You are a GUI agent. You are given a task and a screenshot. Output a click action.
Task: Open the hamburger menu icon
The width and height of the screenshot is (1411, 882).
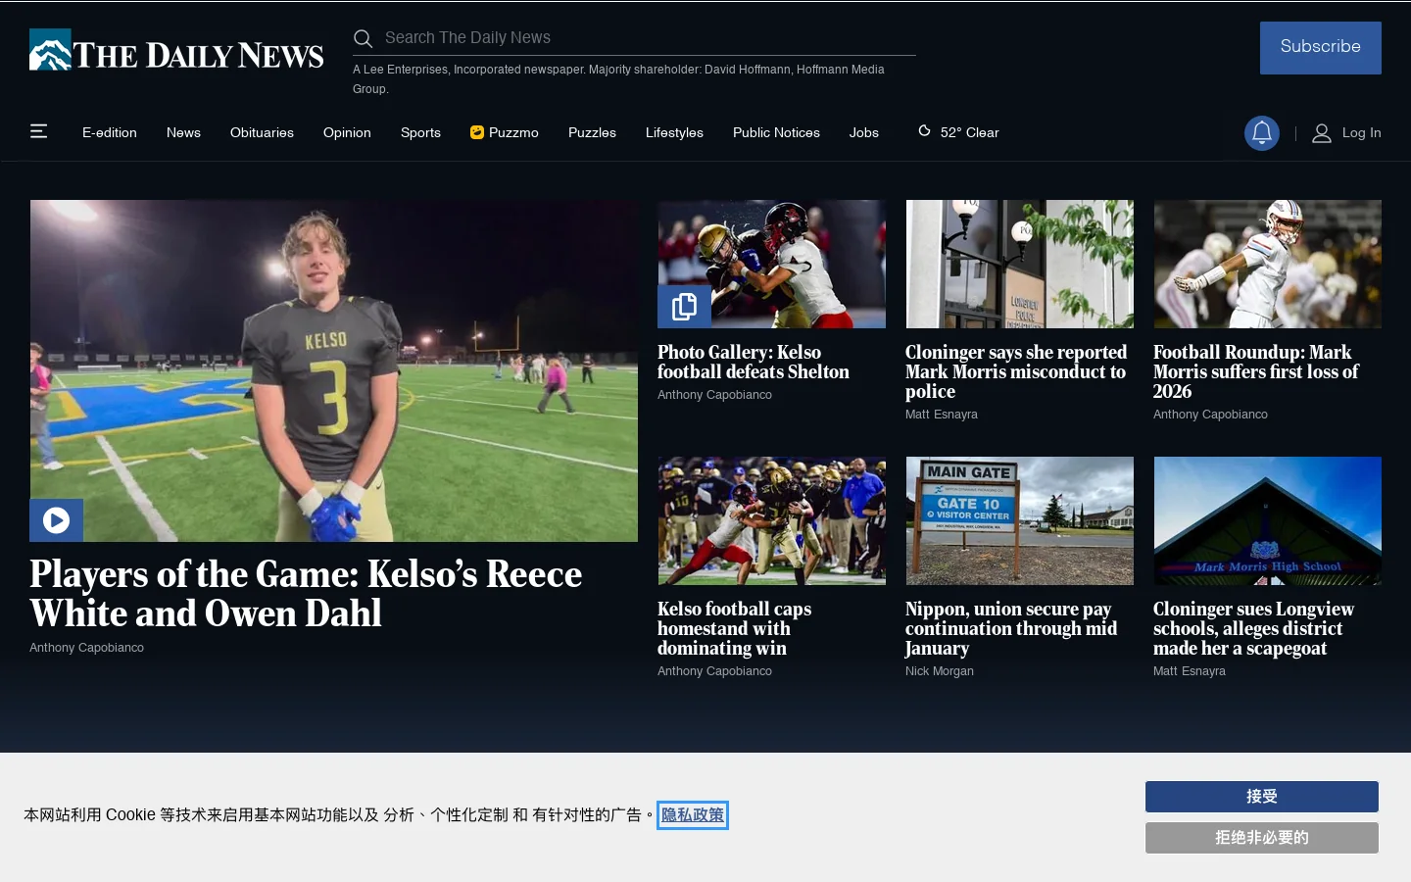pyautogui.click(x=39, y=131)
